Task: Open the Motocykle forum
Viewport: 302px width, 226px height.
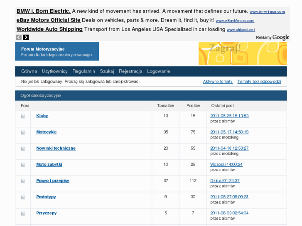Action: coord(47,132)
